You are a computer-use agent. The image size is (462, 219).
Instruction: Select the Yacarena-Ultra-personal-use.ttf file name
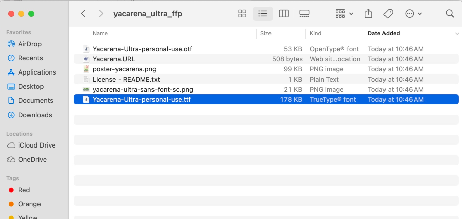[142, 100]
